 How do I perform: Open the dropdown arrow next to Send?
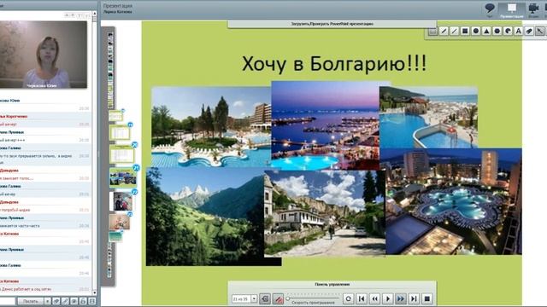[47, 301]
